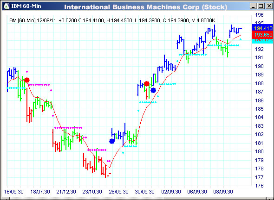Screen dimensions: 274x200
Task: Select the red 193.659 moving average tag
Action: 263,35
